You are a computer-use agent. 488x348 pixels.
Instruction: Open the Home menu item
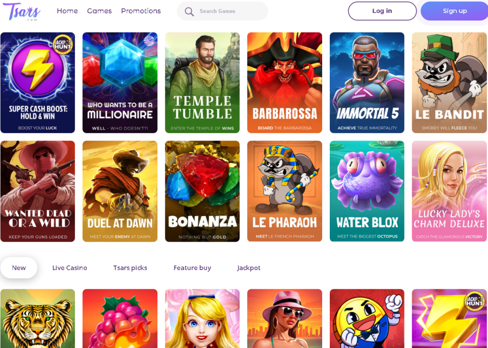pyautogui.click(x=67, y=11)
